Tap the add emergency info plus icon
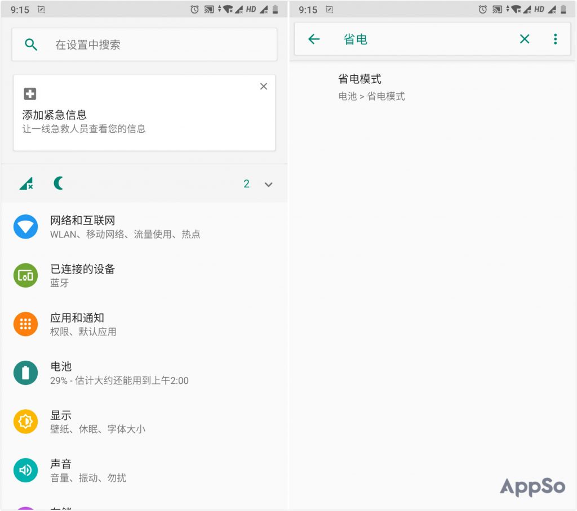This screenshot has height=511, width=577. 30,93
